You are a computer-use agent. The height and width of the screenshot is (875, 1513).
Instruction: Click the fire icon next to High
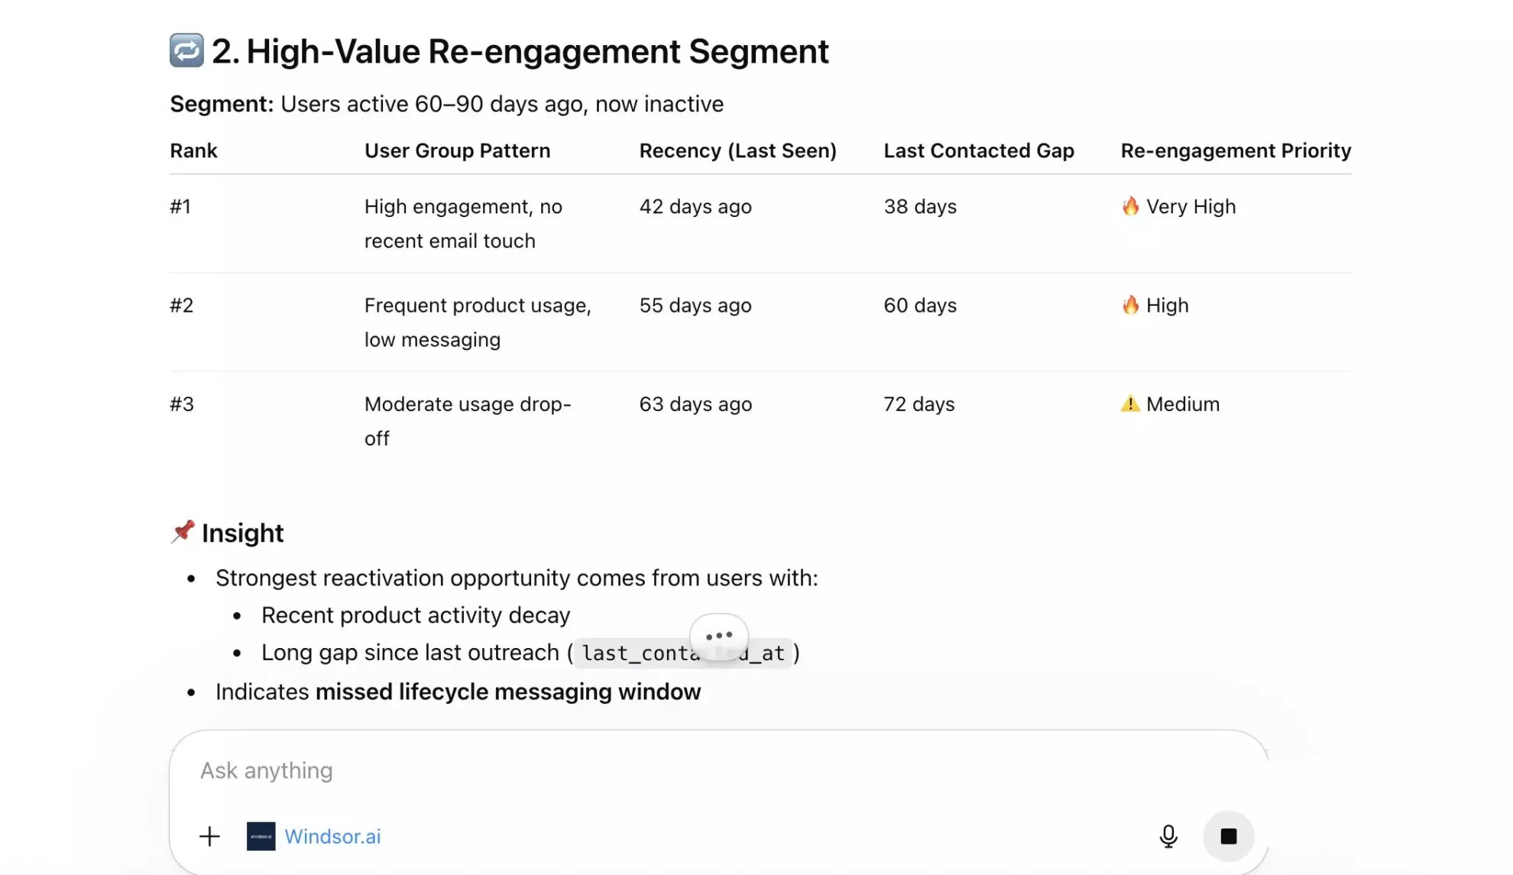1130,305
